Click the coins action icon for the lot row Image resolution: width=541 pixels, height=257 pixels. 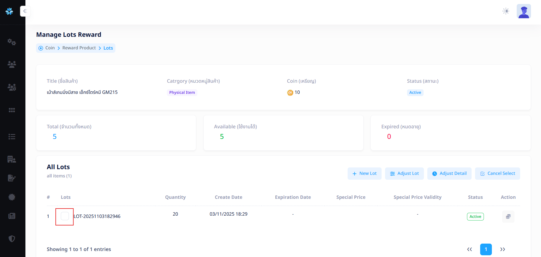click(508, 216)
